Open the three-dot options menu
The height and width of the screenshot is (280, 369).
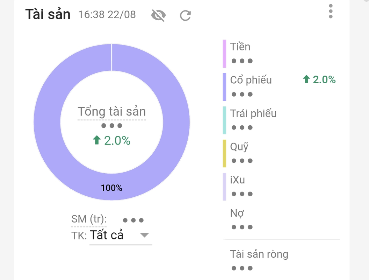331,11
